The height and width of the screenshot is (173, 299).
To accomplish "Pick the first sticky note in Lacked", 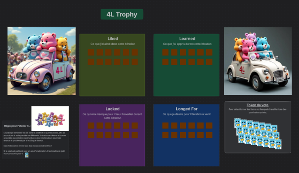I will [x=91, y=126].
